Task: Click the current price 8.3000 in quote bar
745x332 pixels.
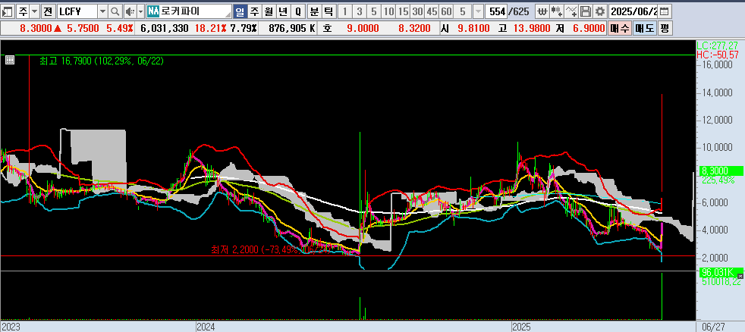Action: [36, 29]
